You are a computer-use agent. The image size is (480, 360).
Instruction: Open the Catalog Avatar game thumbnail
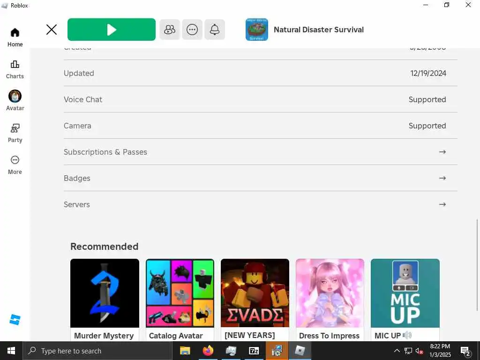[x=180, y=293]
